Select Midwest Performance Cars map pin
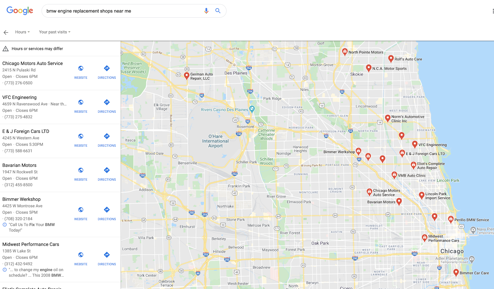This screenshot has height=289, width=494. click(425, 237)
